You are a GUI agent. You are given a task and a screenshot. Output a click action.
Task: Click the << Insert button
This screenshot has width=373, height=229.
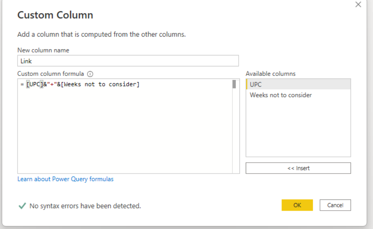tap(298, 168)
